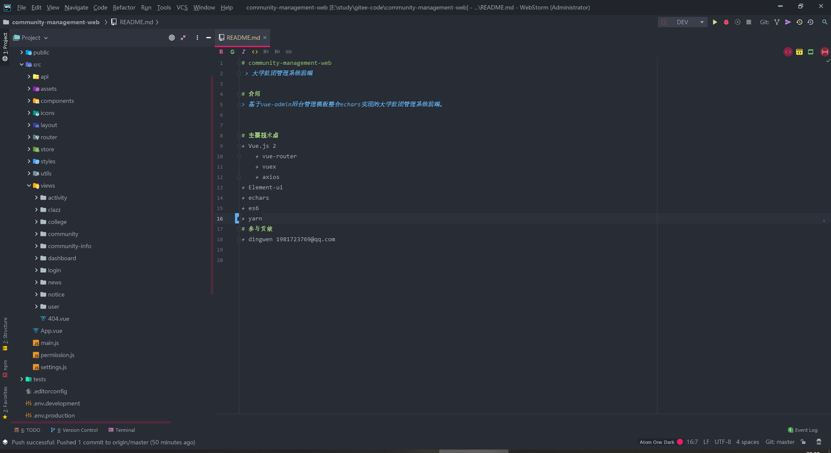The height and width of the screenshot is (453, 831).
Task: Open the Version Control tool window
Action: 74,430
